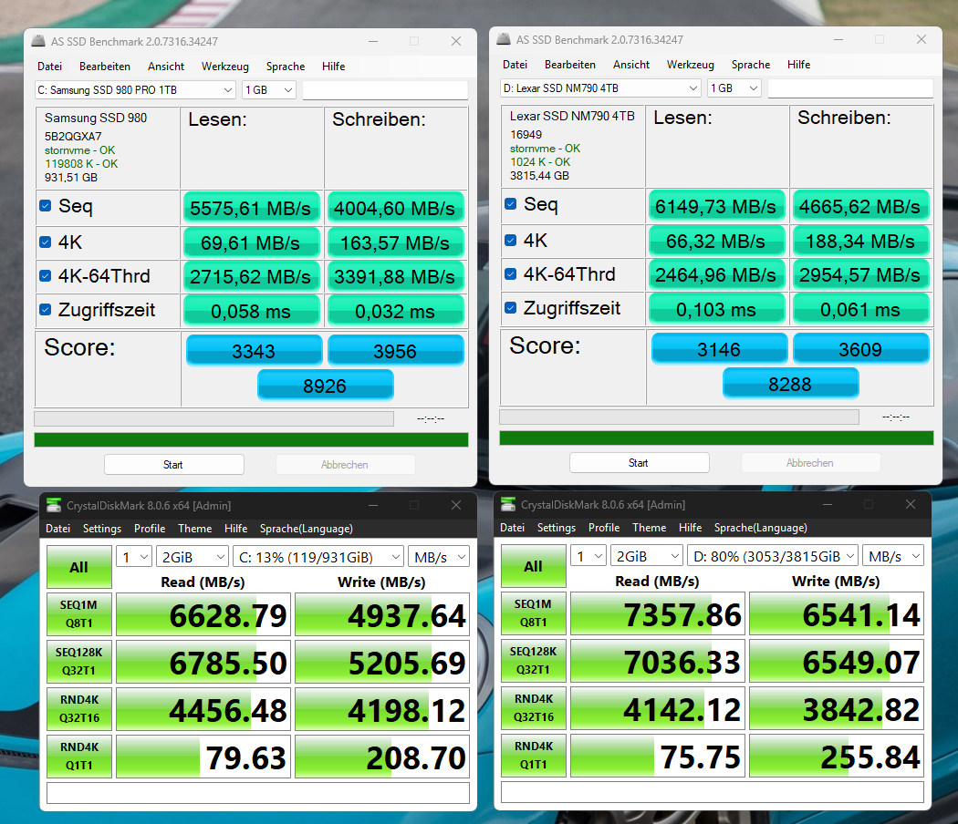Toggle Zugriffszeit checkbox in Lexar AS SSD window
This screenshot has width=958, height=824.
pos(511,307)
